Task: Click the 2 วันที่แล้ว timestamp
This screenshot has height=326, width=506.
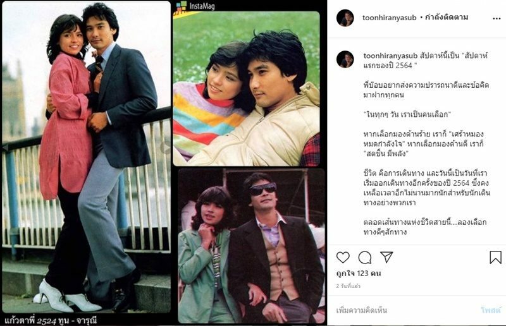Action: tap(349, 286)
